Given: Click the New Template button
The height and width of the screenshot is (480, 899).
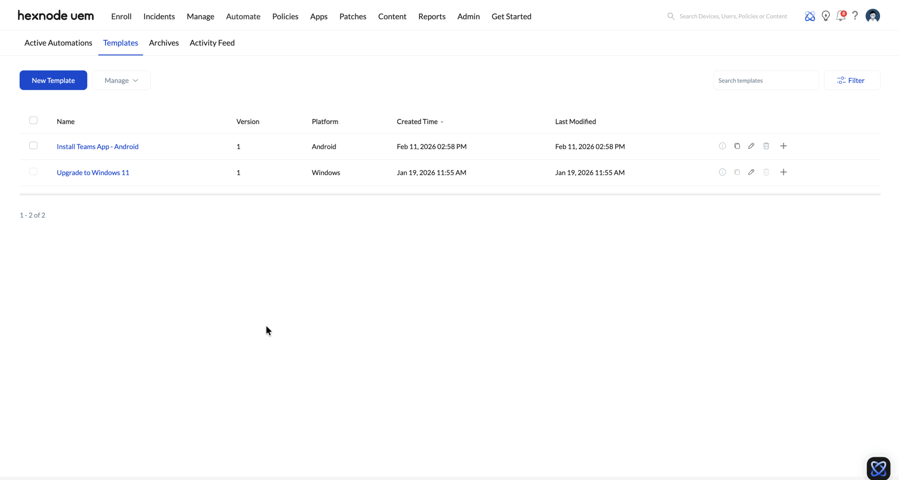Looking at the screenshot, I should [x=53, y=80].
